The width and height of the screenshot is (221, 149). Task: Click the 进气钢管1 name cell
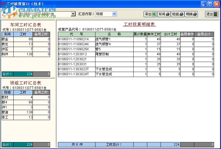click(114, 39)
